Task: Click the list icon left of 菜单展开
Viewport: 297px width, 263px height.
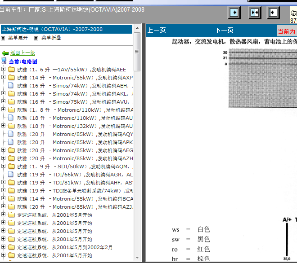Action: click(3, 38)
